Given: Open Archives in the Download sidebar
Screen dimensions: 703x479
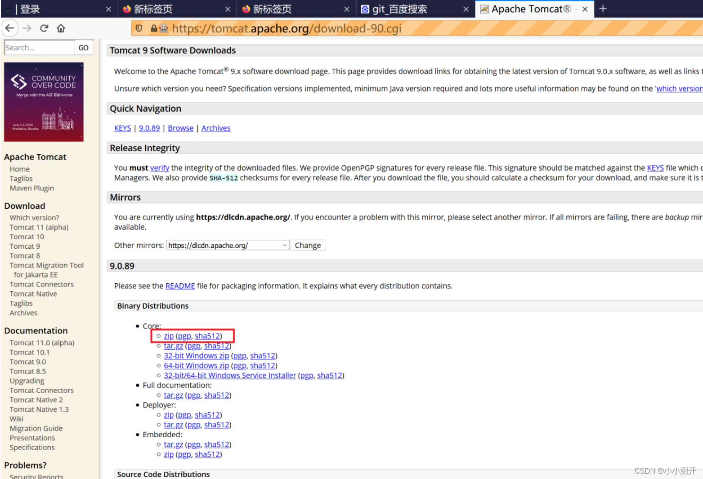Looking at the screenshot, I should [23, 313].
